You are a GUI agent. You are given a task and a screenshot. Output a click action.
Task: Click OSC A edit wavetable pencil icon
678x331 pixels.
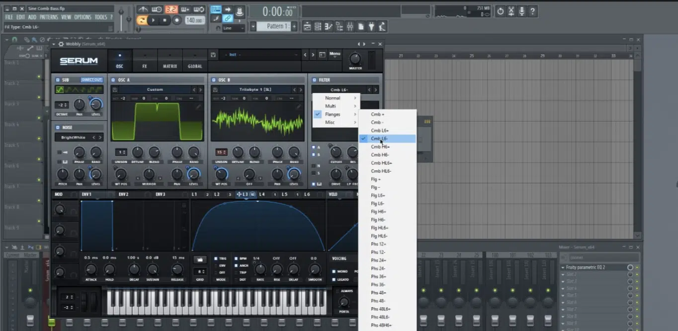coord(198,107)
